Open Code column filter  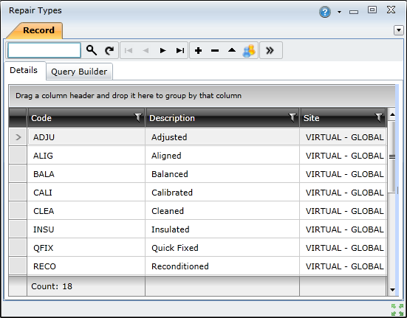click(x=138, y=117)
